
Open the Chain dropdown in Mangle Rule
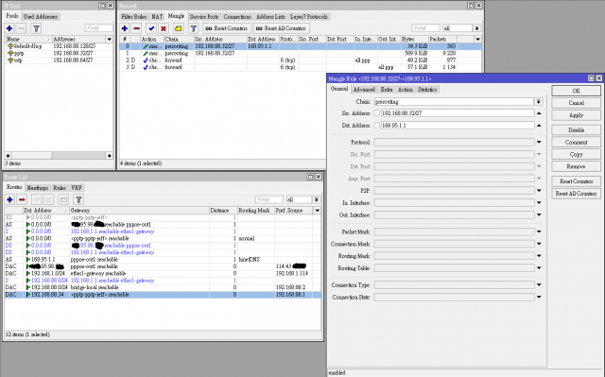(539, 101)
